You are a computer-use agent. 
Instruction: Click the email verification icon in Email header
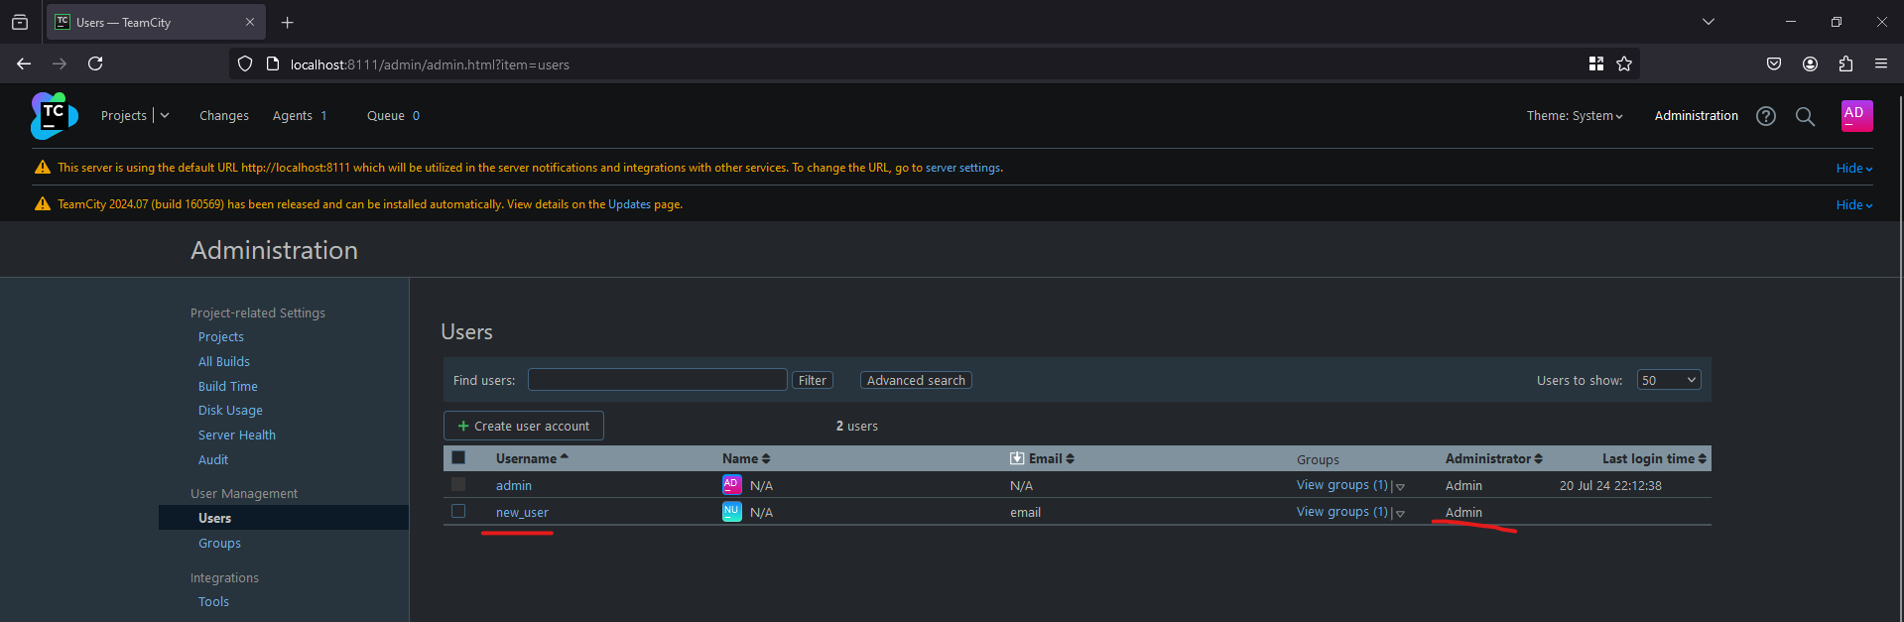pos(1017,458)
